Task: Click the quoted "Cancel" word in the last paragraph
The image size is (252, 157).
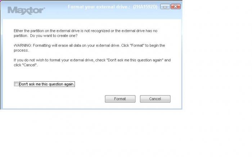Action: pyautogui.click(x=30, y=65)
